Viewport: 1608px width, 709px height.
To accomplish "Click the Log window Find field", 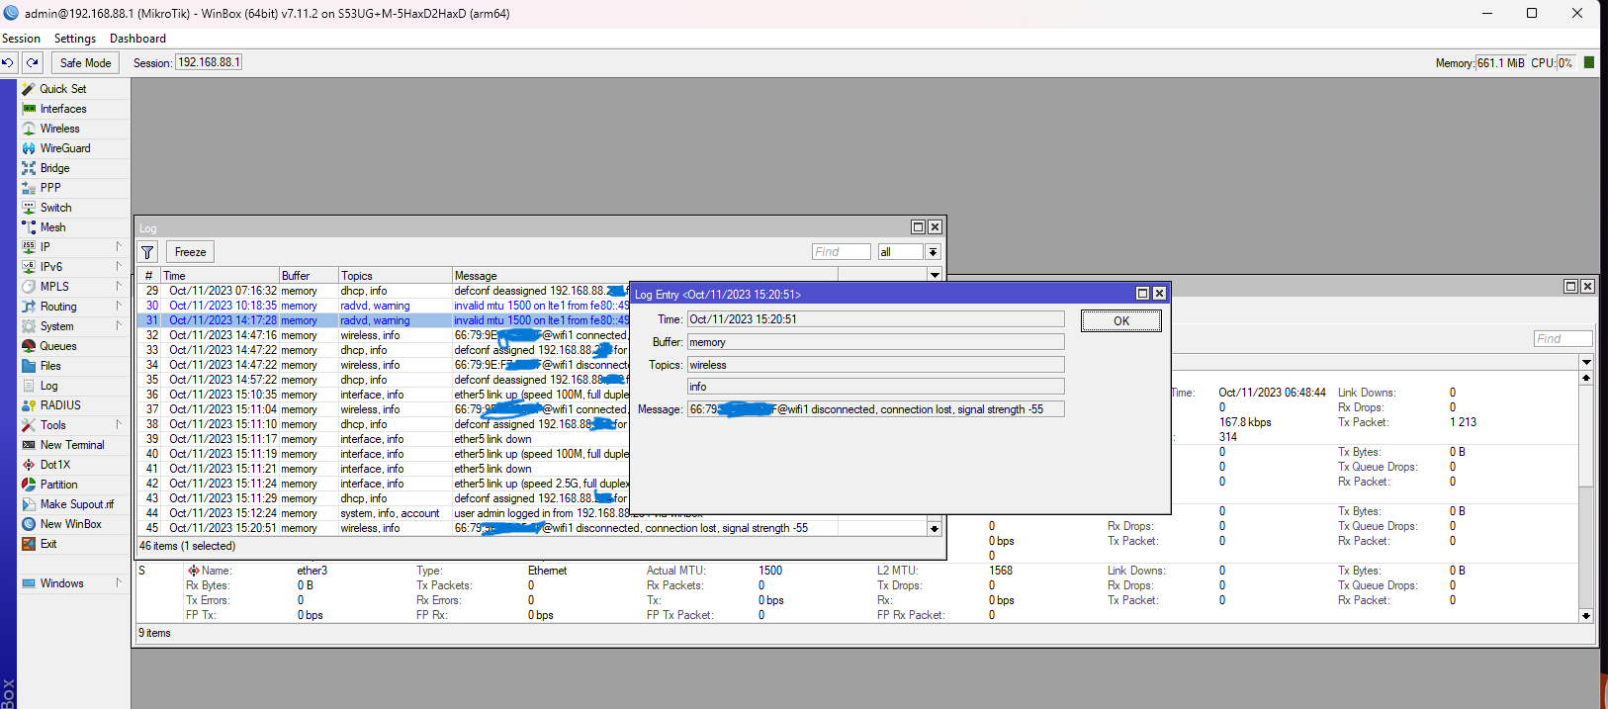I will [x=841, y=252].
